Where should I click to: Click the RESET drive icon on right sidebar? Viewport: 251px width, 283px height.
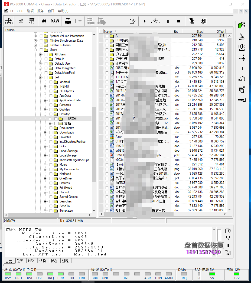tap(242, 36)
